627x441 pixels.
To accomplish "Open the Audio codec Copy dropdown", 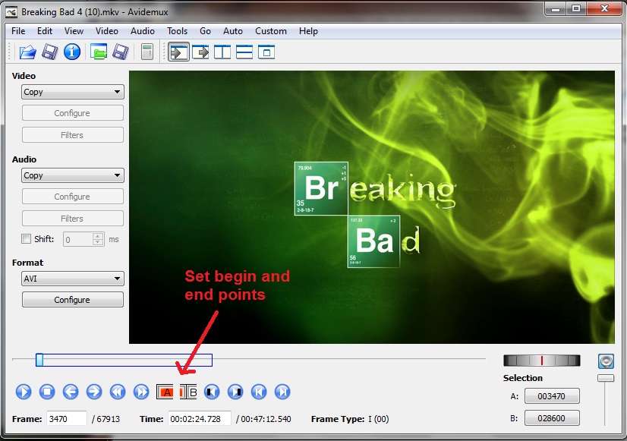I will [x=72, y=175].
